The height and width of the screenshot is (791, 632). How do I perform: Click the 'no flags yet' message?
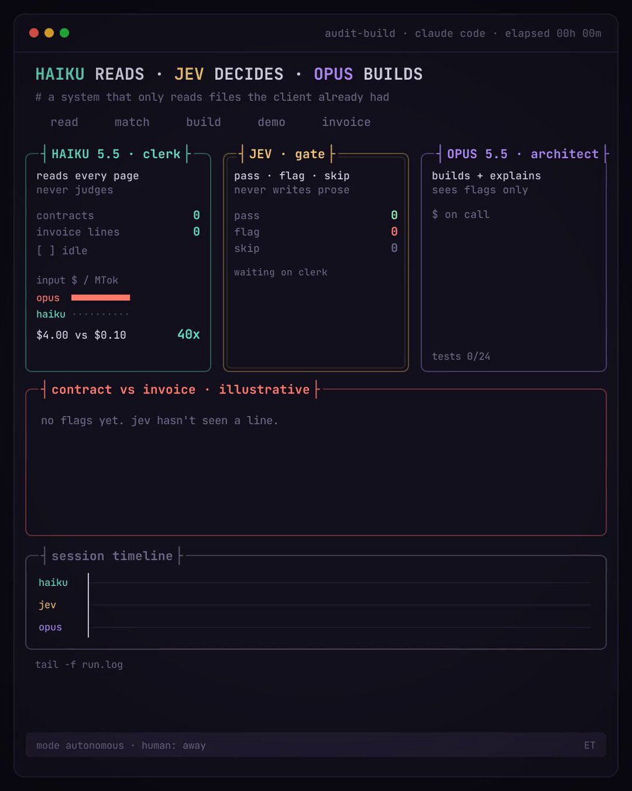coord(160,421)
